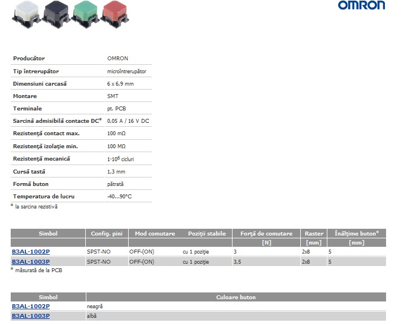Viewport: 403px width, 324px height.
Task: Open B3AL-1002P link in button color table
Action: tap(31, 307)
